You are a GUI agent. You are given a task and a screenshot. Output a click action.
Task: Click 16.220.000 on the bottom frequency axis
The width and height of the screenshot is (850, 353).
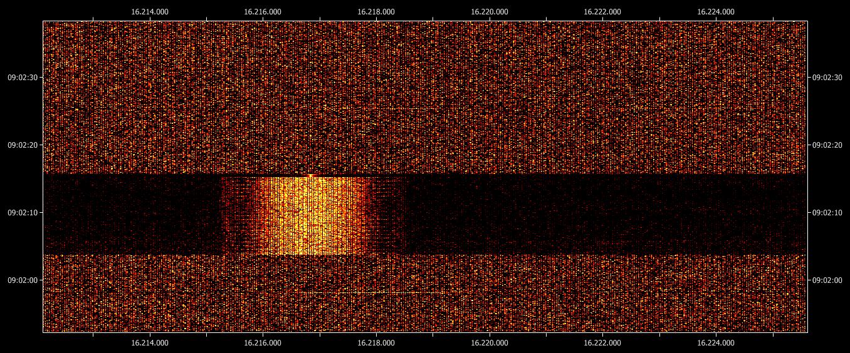point(490,342)
